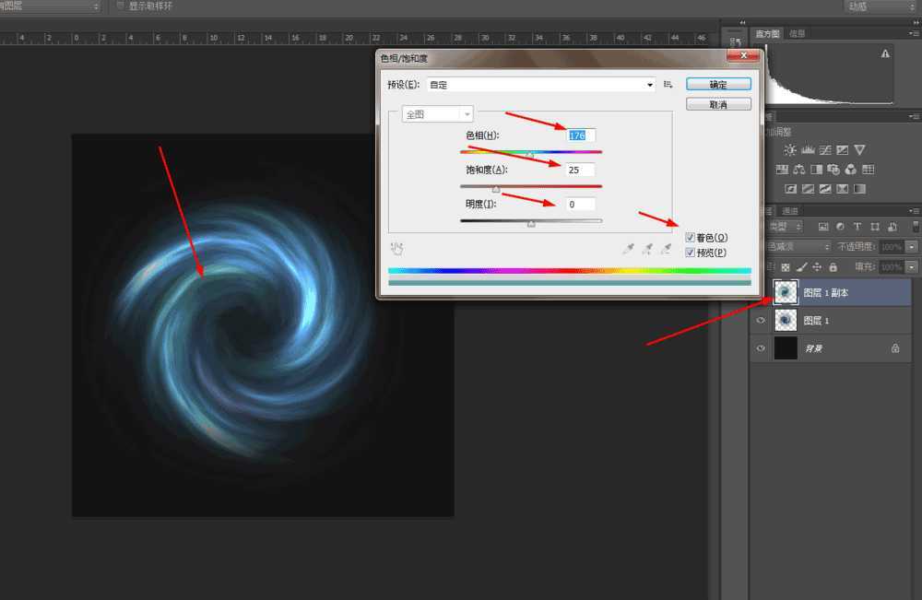Screen dimensions: 922x600
Task: Click the 取消 (Cancel) button
Action: 719,102
